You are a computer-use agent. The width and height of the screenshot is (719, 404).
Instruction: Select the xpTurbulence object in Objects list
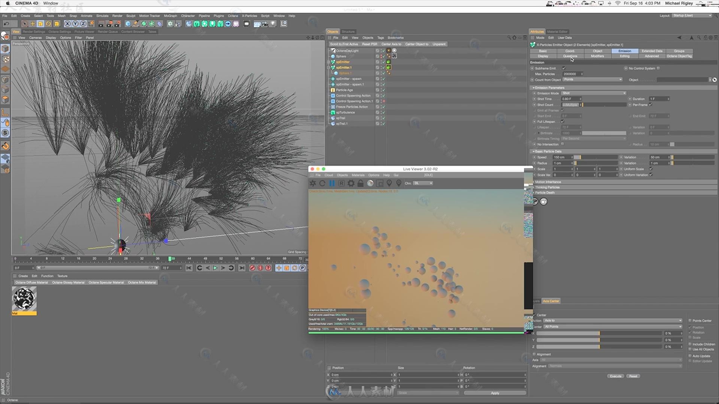pos(345,113)
